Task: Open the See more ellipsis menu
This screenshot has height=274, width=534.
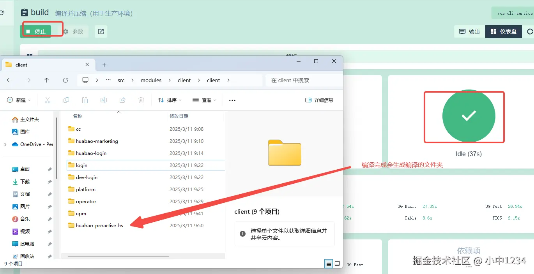Action: (232, 100)
